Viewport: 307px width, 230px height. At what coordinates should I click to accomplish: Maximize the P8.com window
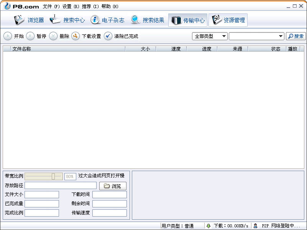click(295, 6)
